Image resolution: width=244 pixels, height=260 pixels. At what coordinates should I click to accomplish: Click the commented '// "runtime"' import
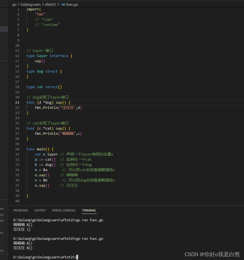point(47,25)
